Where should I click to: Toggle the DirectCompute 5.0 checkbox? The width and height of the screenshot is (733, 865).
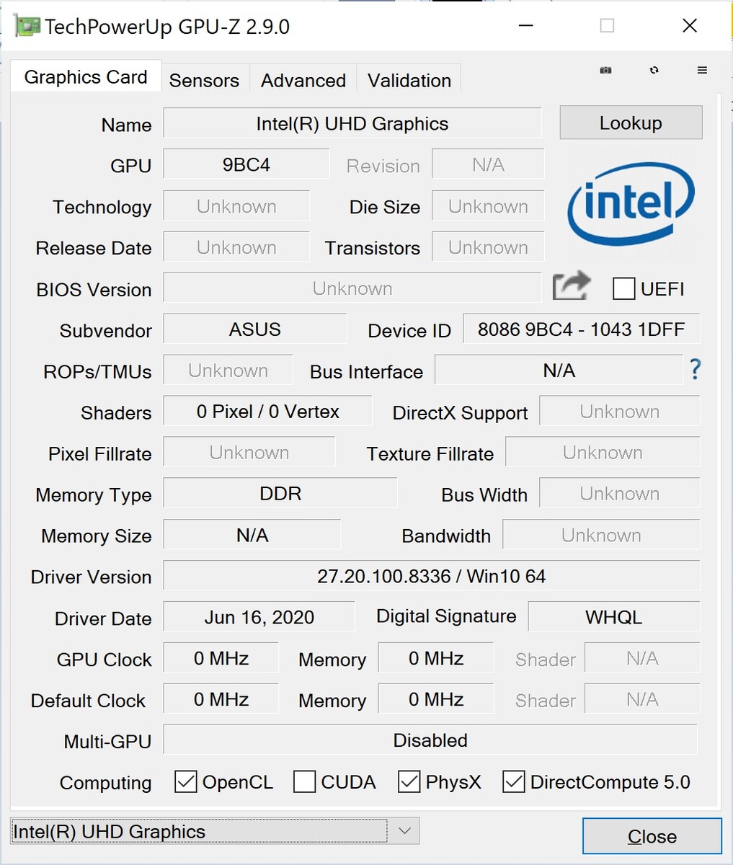click(x=514, y=781)
